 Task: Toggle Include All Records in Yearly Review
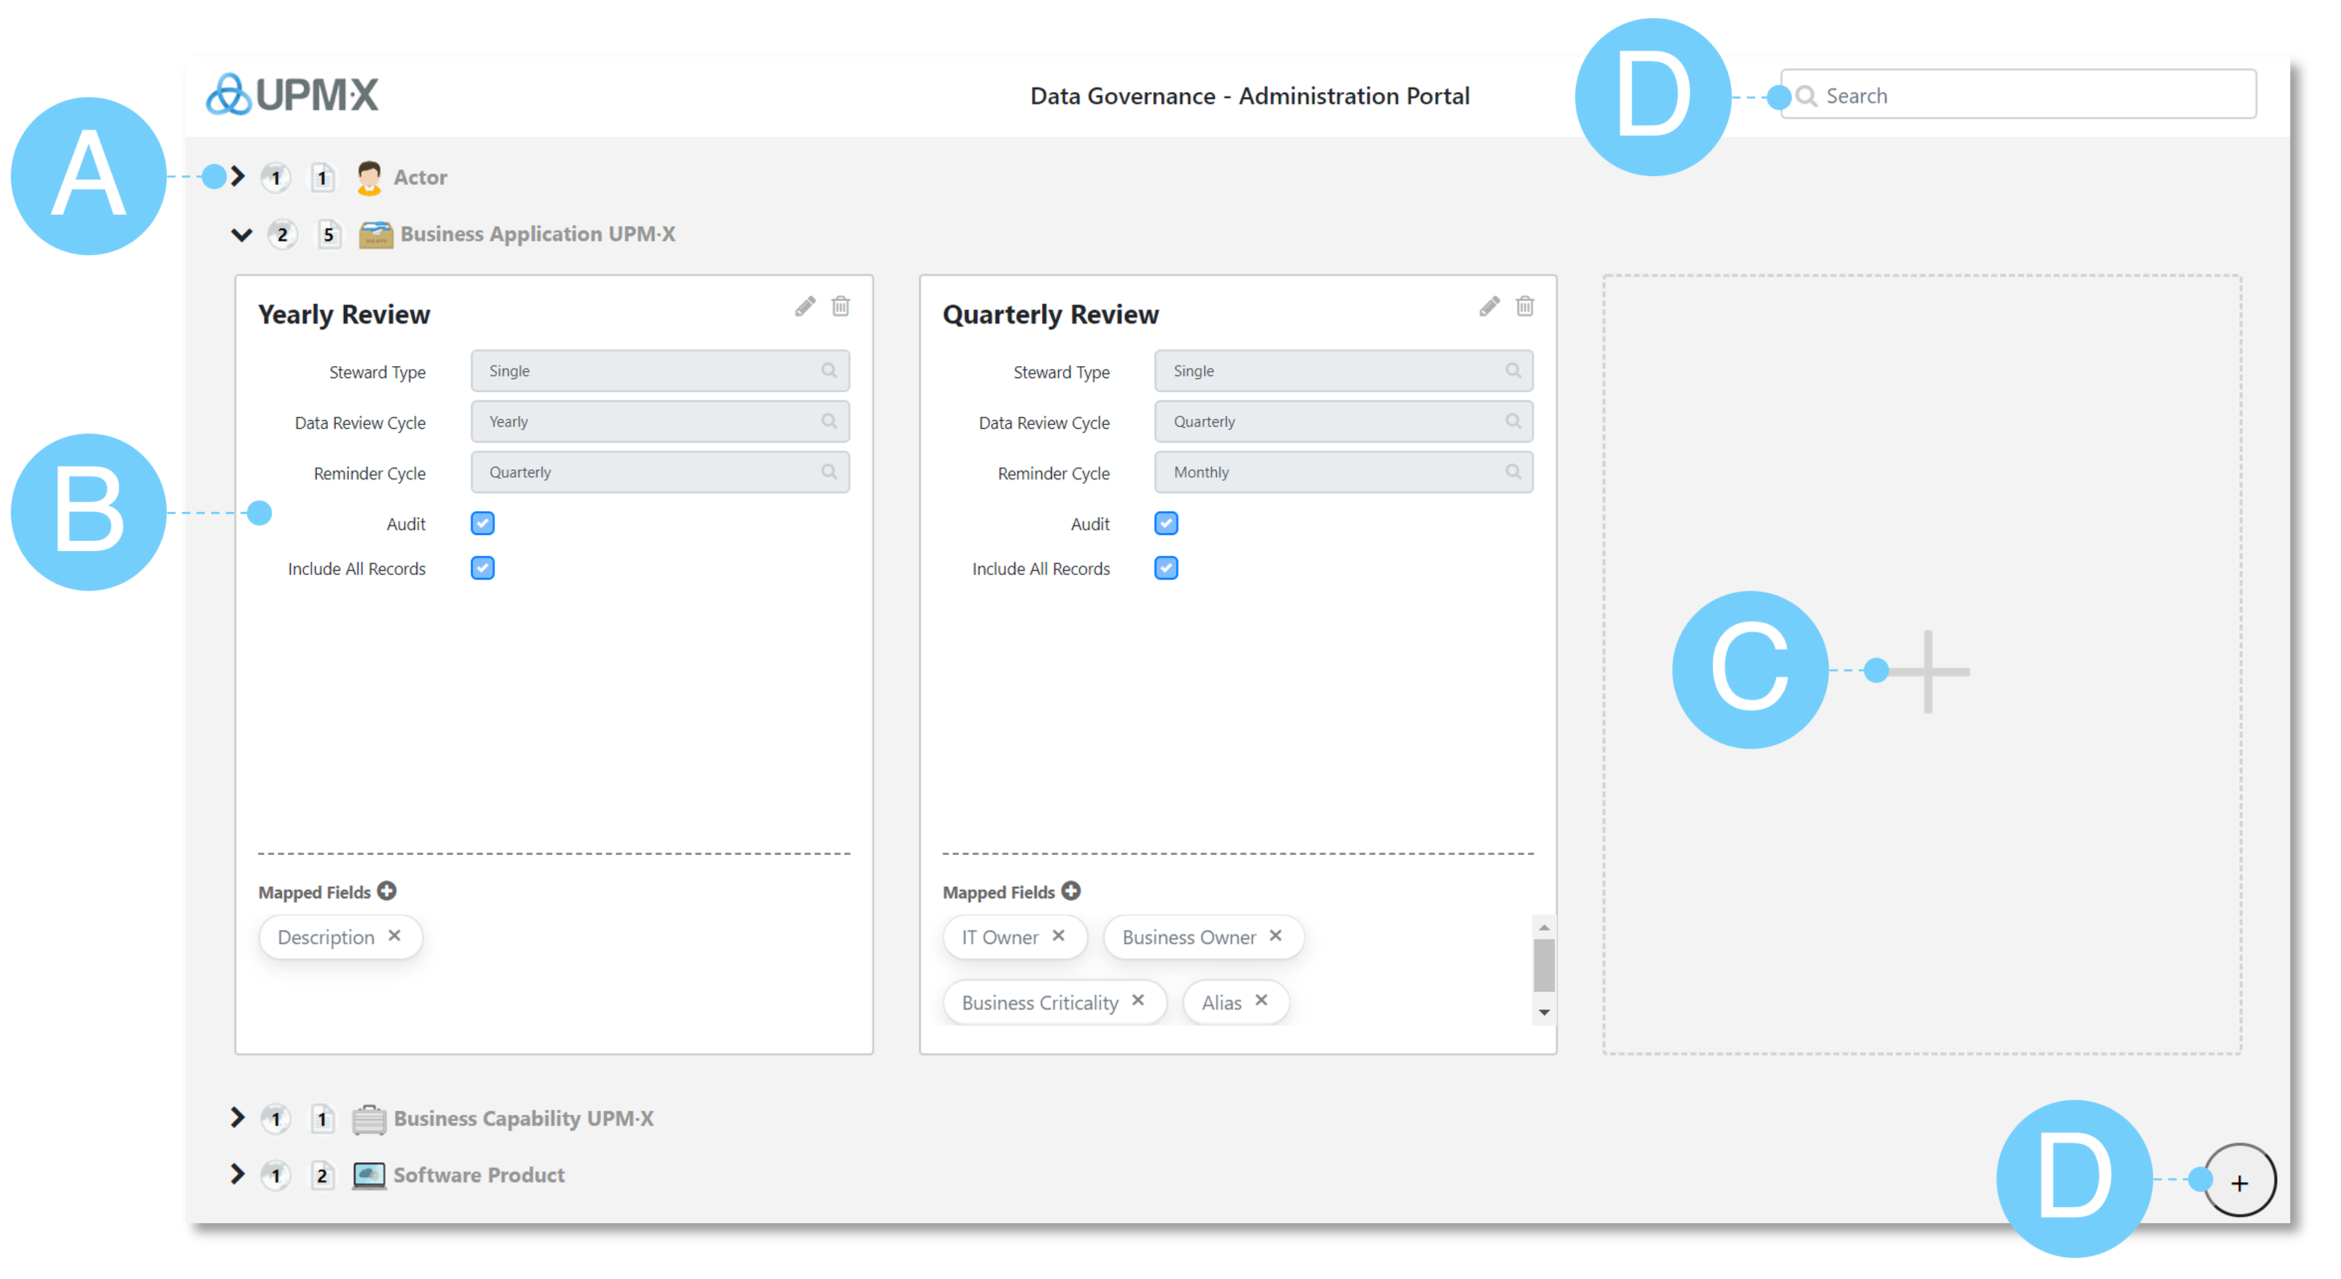[482, 568]
